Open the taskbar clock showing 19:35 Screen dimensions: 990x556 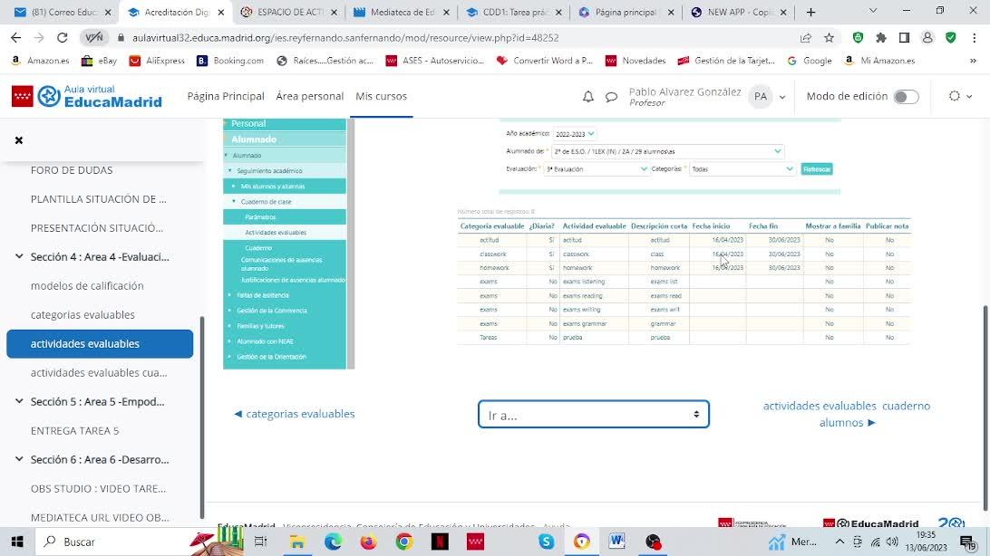pos(926,542)
